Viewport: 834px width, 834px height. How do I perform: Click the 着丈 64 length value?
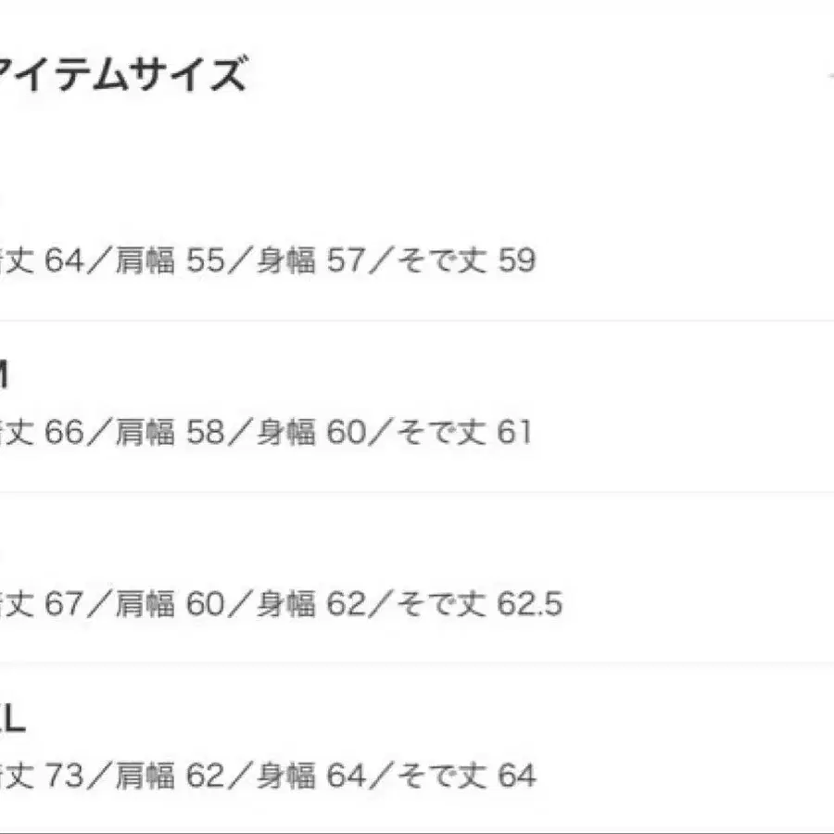(43, 261)
